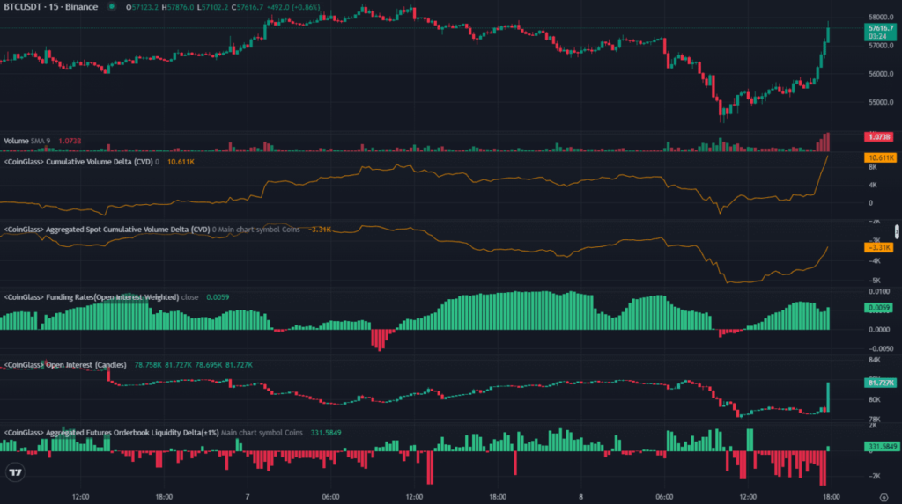The height and width of the screenshot is (504, 902).
Task: Click the high value H57876.0 in header
Action: click(178, 7)
